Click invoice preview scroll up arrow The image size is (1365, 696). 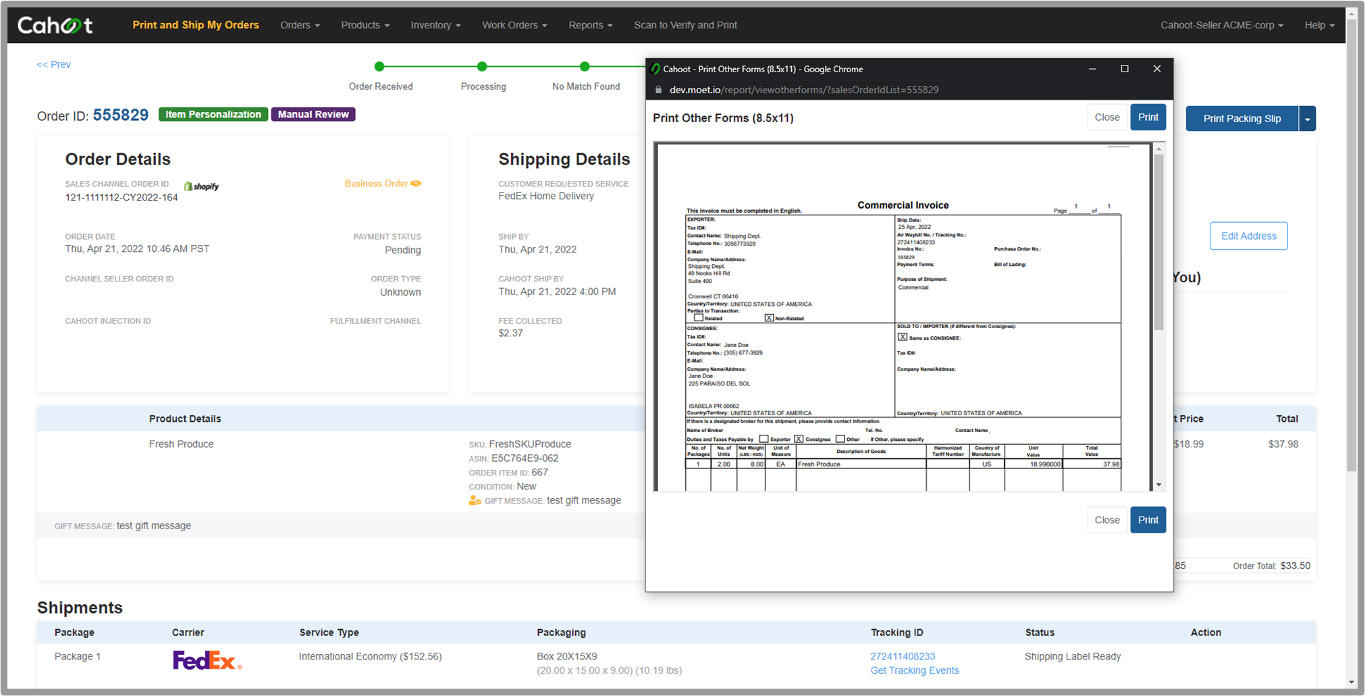(1159, 149)
